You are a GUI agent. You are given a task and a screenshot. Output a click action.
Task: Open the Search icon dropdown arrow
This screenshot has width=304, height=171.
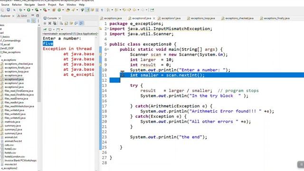(77, 10)
